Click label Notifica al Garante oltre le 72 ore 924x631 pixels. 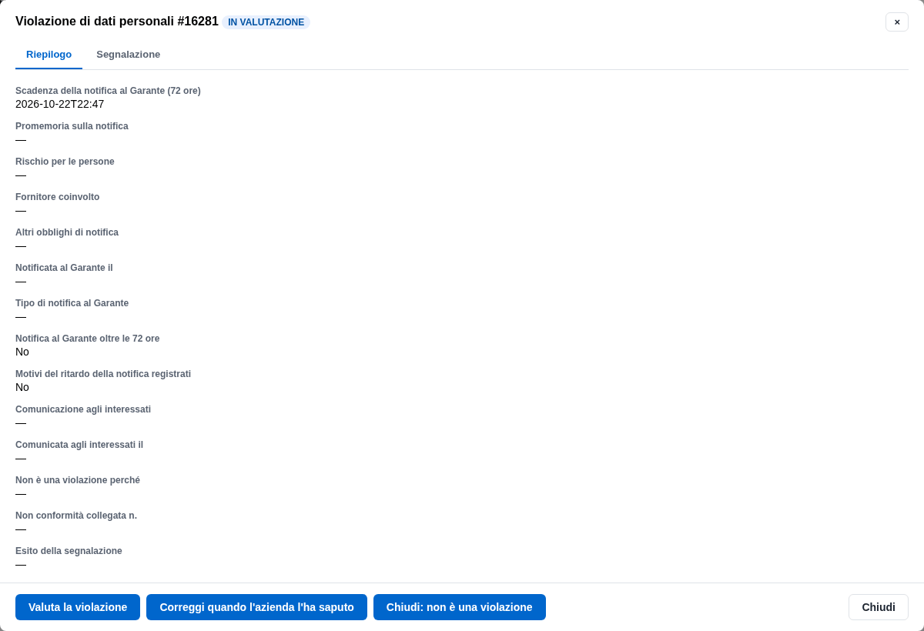(88, 339)
